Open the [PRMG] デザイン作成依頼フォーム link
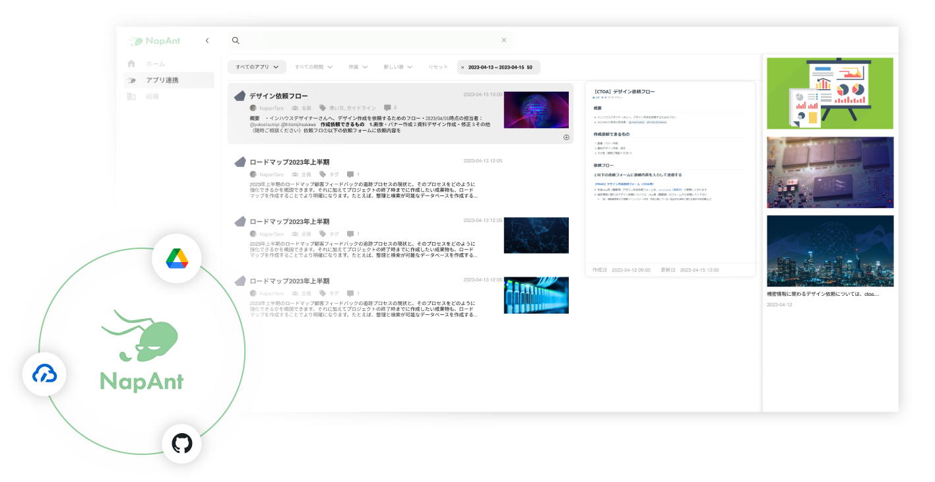Viewport: 935px width, 482px height. pos(624,184)
